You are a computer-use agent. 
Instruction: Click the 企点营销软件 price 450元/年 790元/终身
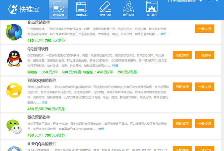[46, 41]
